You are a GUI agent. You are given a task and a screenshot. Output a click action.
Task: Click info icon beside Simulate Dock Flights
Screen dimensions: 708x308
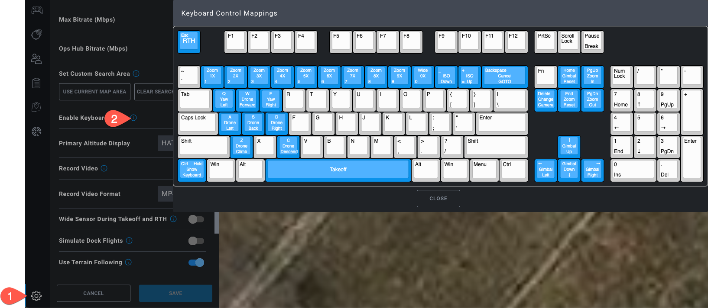(129, 241)
